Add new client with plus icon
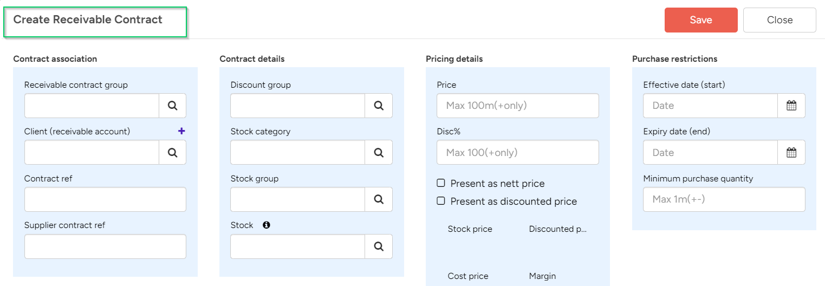Image resolution: width=825 pixels, height=286 pixels. pyautogui.click(x=181, y=131)
